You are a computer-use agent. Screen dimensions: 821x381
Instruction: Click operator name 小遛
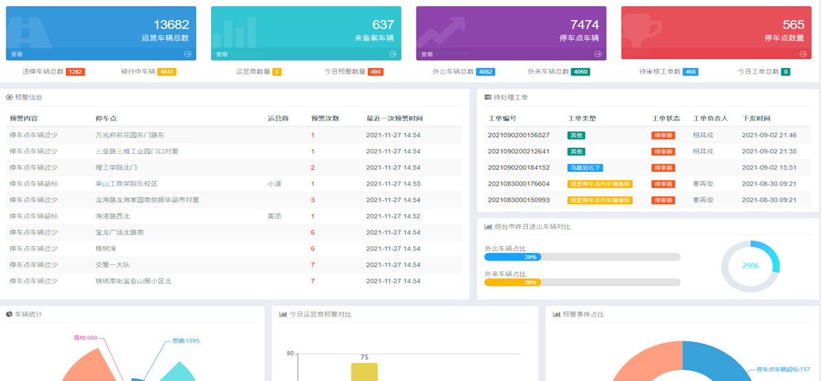(274, 184)
